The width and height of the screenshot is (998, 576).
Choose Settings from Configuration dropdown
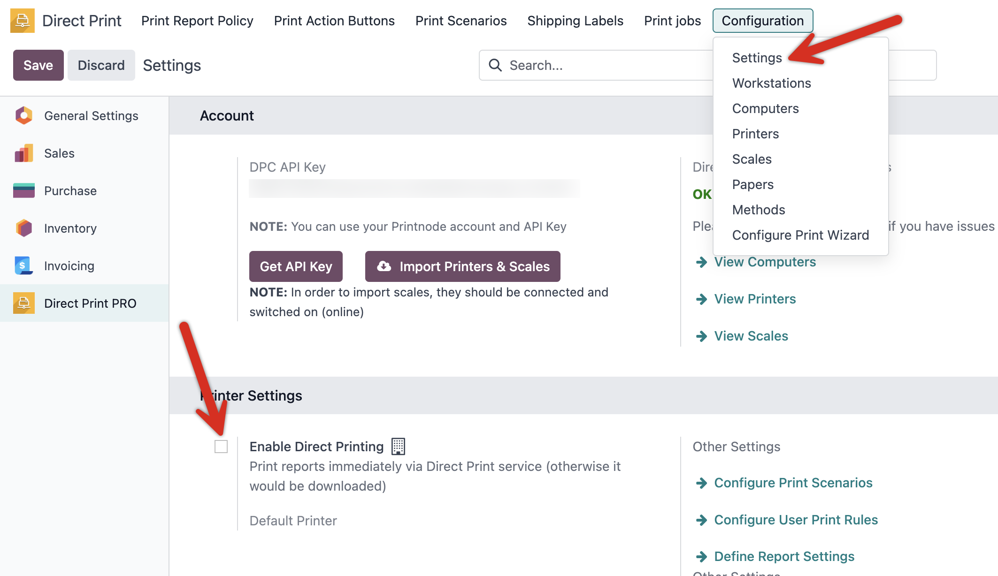coord(757,58)
